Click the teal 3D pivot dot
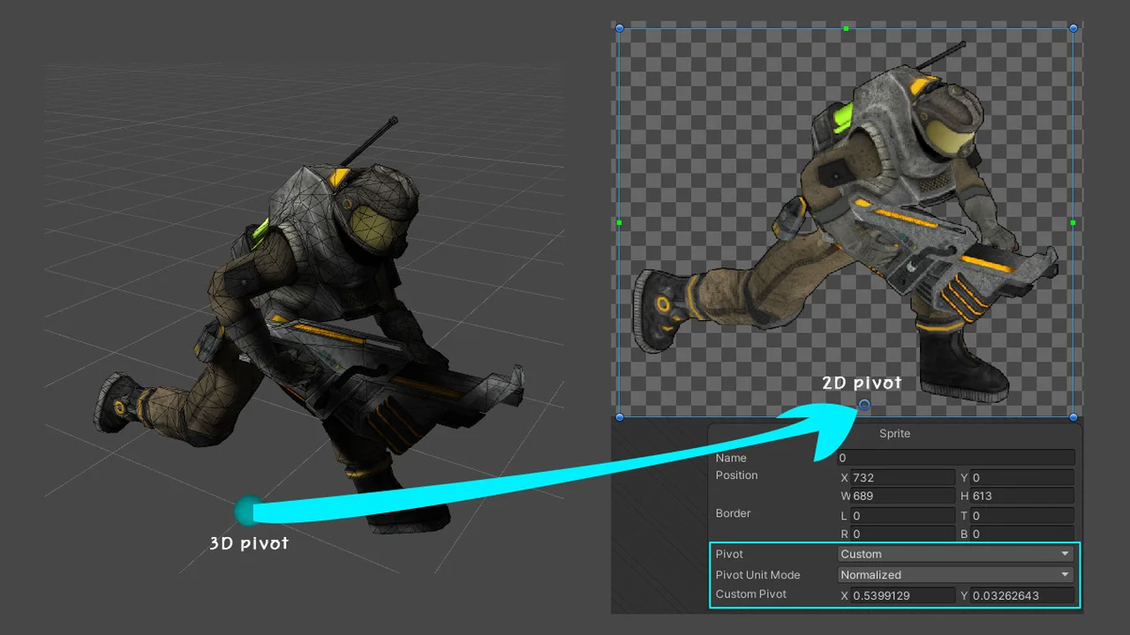Viewport: 1130px width, 635px height. coord(248,510)
